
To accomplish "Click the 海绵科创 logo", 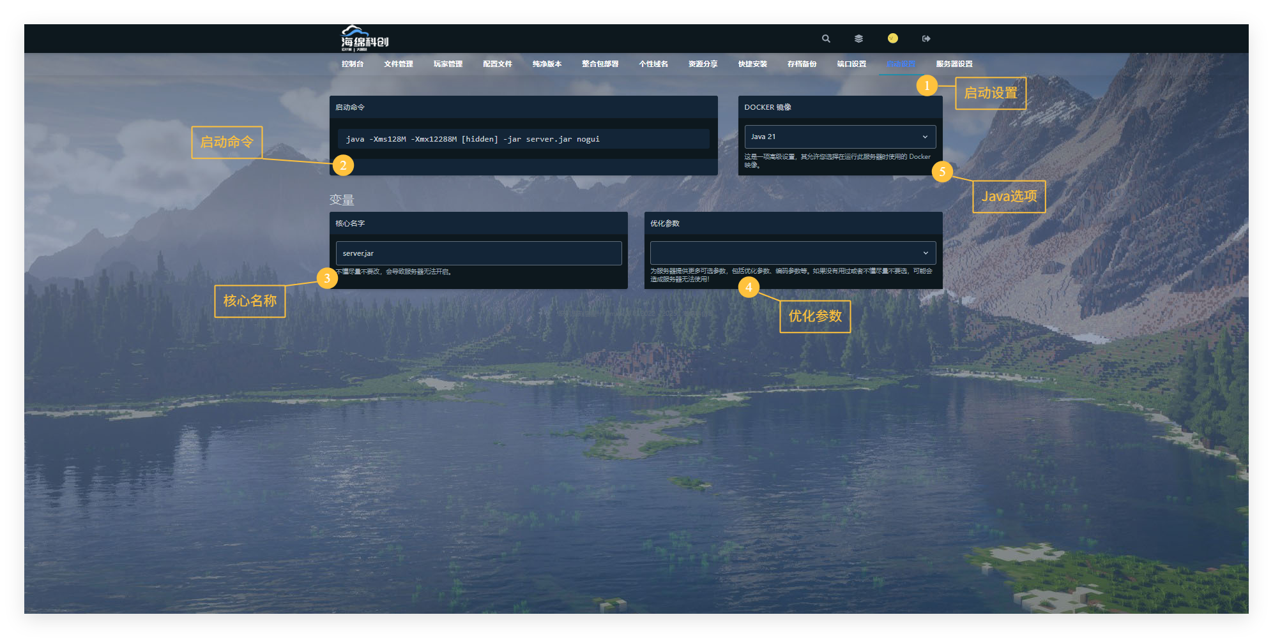I will 364,39.
